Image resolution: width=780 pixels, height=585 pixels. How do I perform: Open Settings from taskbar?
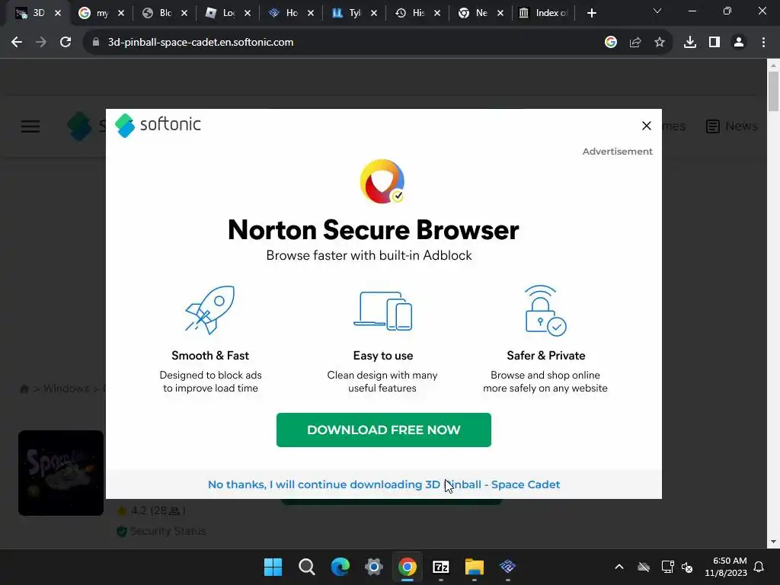(x=373, y=567)
